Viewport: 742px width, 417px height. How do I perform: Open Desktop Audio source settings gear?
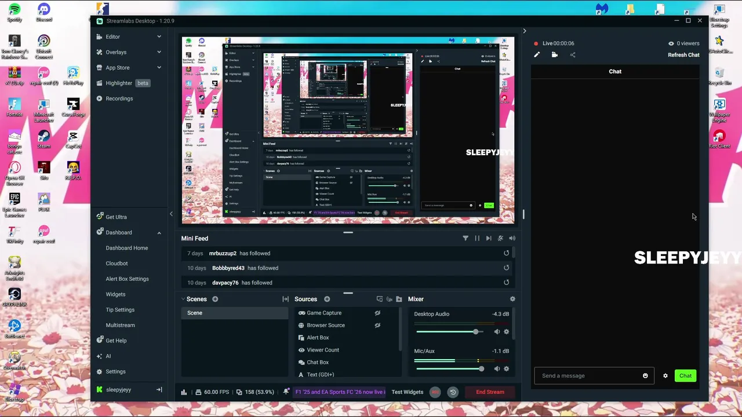pos(506,332)
